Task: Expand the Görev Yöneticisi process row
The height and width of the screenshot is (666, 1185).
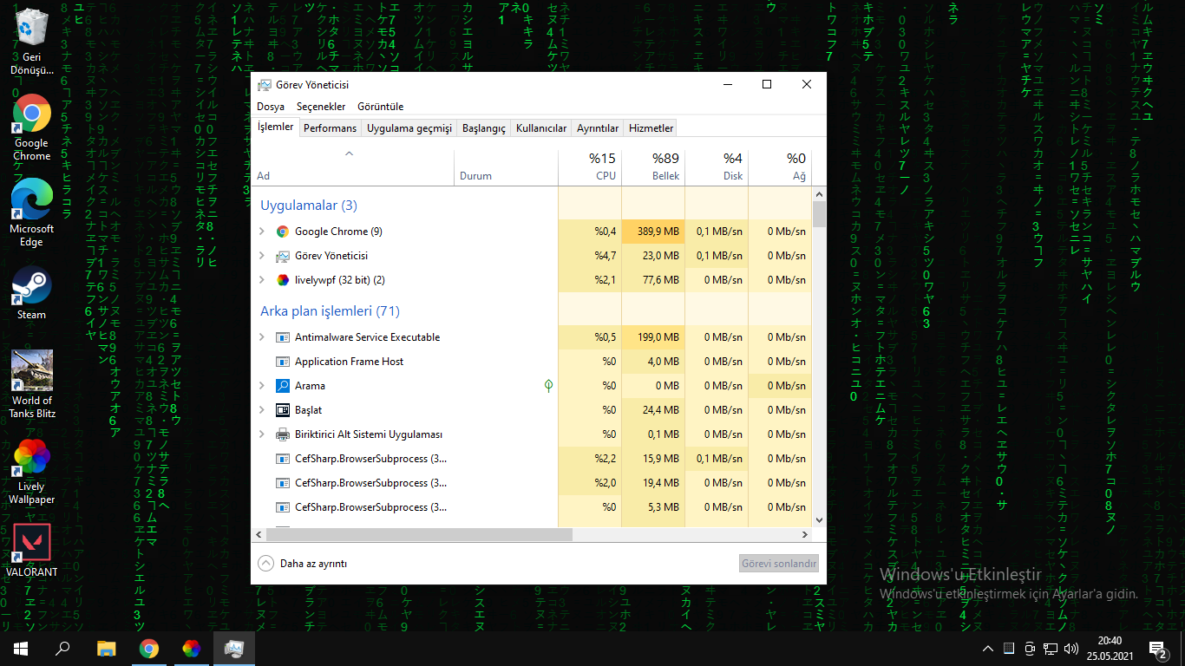Action: pyautogui.click(x=262, y=256)
